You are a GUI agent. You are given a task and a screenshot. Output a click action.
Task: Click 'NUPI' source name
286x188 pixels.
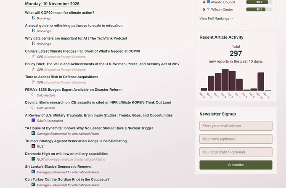[x=40, y=159]
